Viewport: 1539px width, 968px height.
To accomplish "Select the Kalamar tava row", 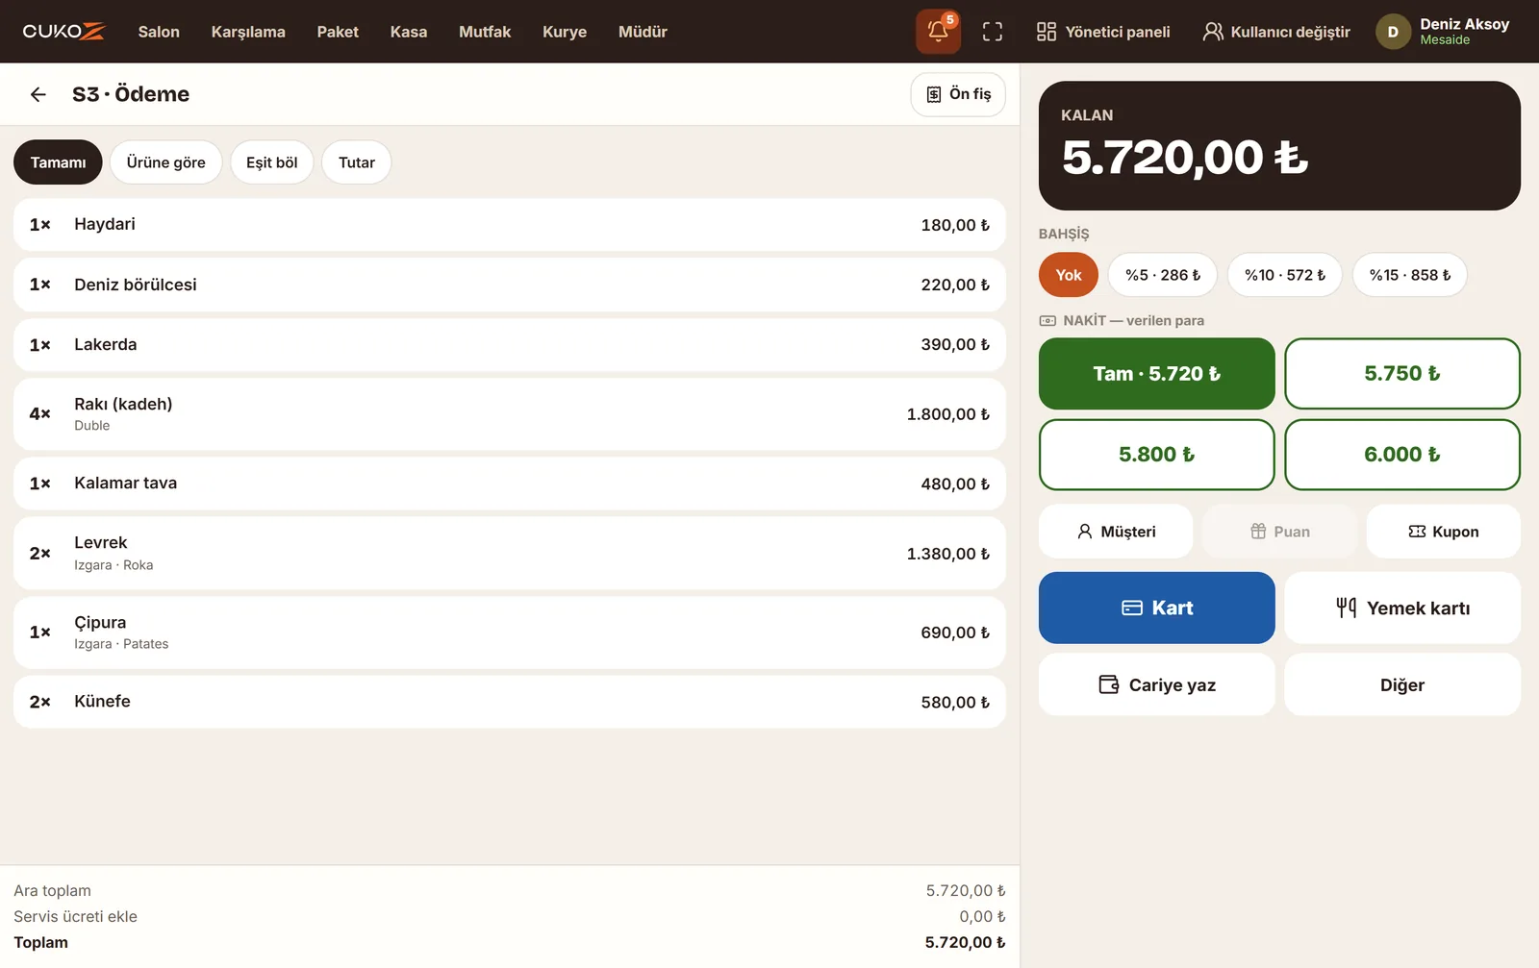I will coord(510,484).
